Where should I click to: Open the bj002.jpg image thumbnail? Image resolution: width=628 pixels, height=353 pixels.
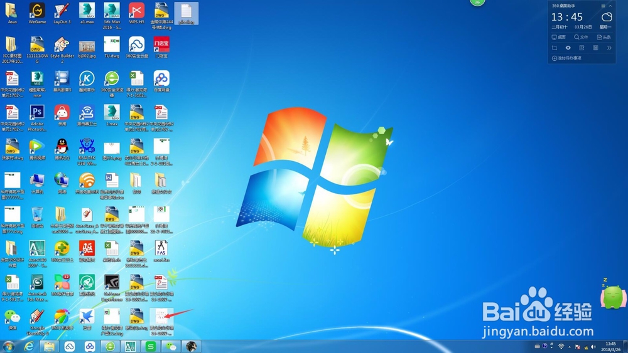[x=87, y=49]
